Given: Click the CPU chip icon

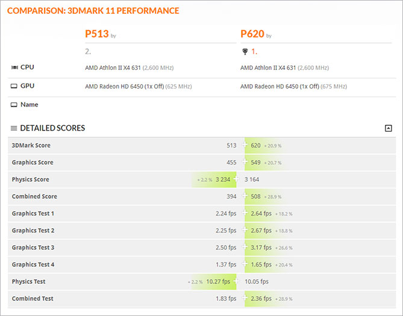Looking at the screenshot, I should (x=14, y=67).
